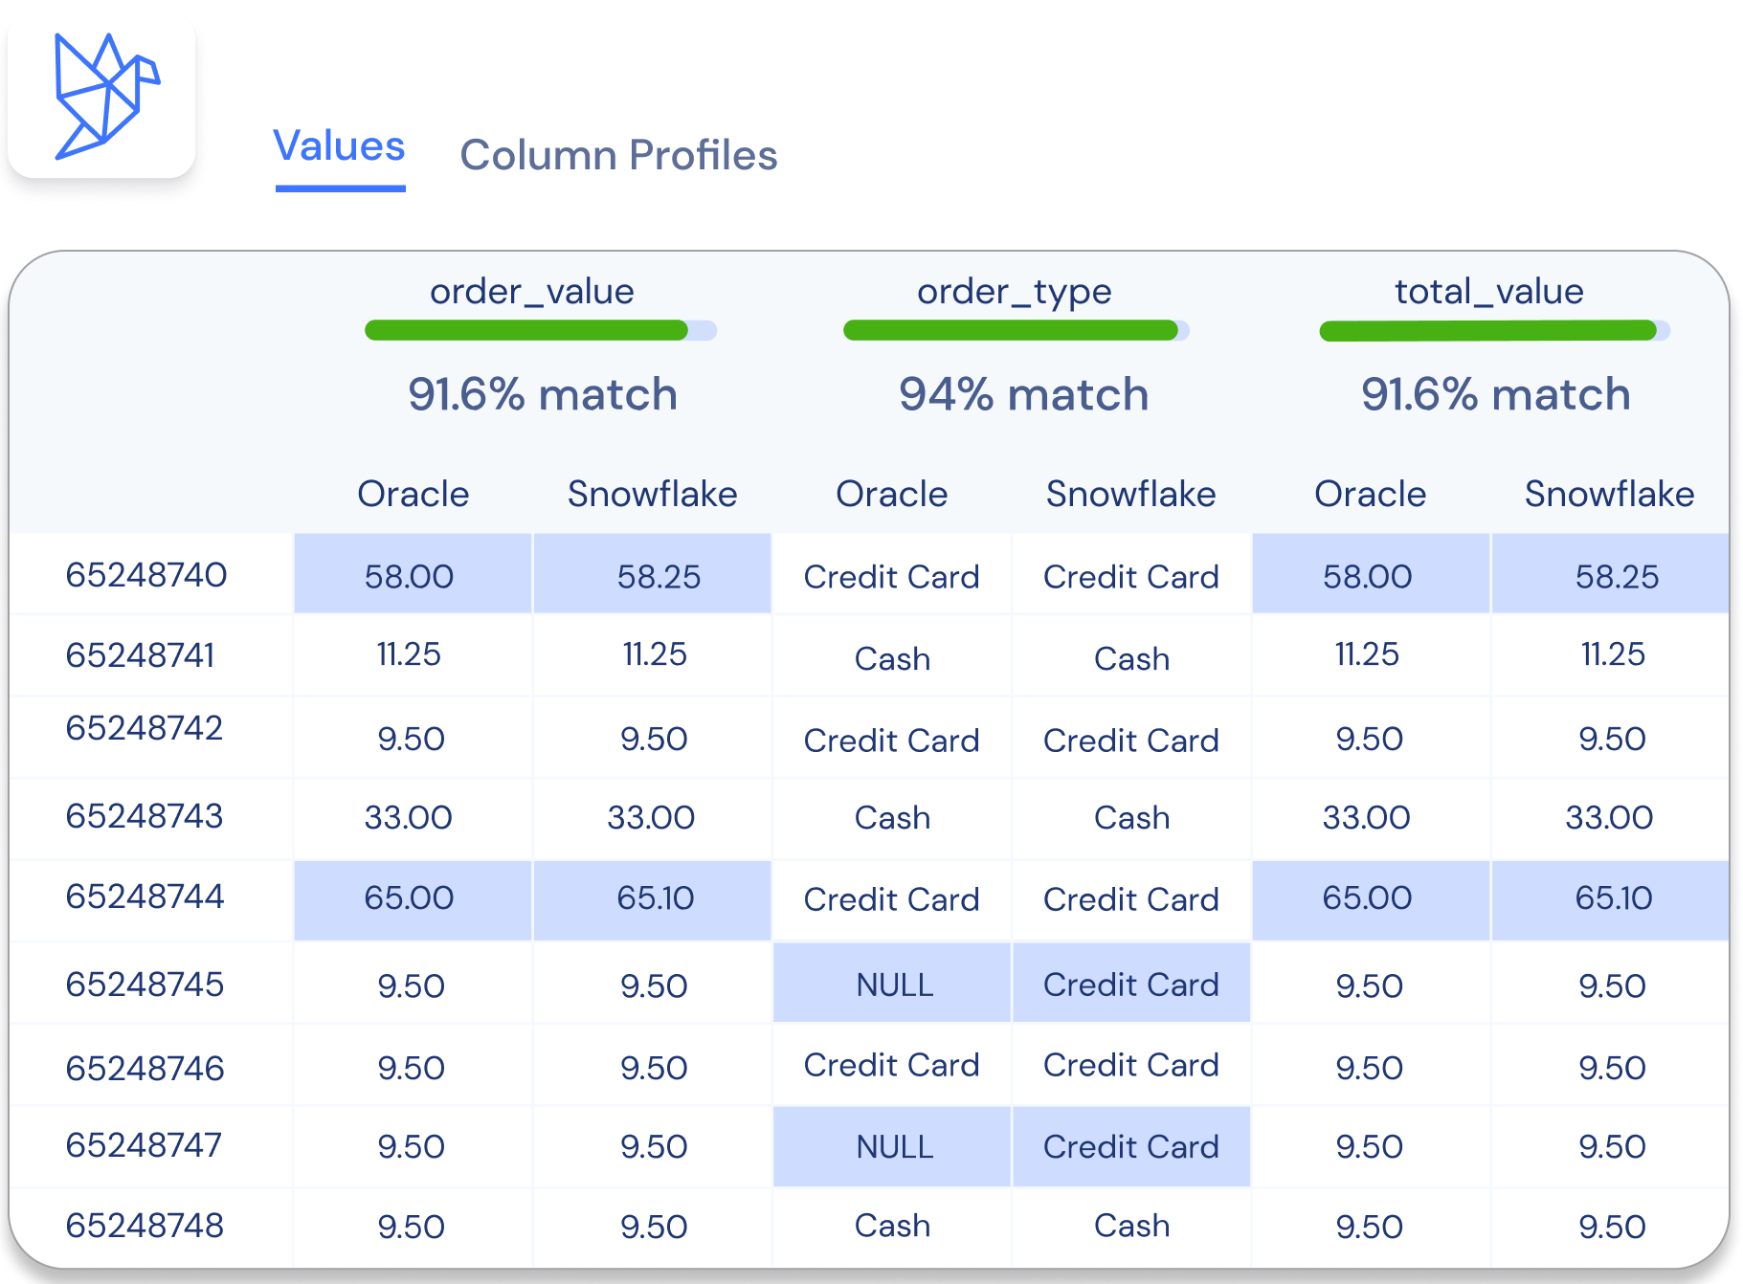Click the order_value match progress bar
Screen dimensions: 1743x1284
tap(539, 331)
